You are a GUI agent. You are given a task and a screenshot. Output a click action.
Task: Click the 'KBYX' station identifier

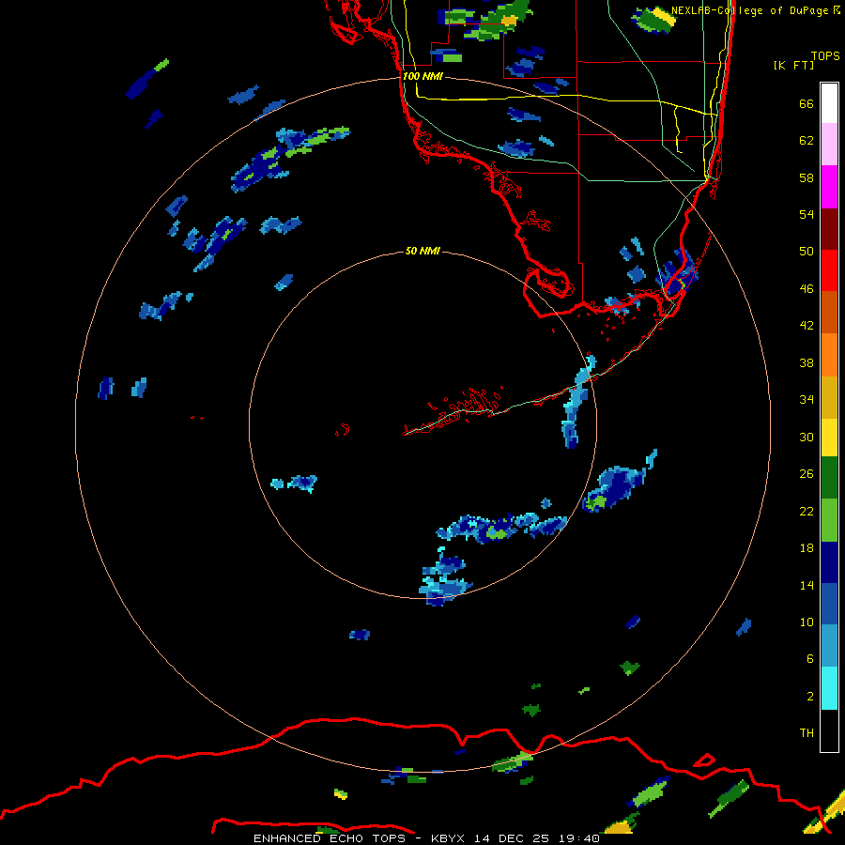click(447, 838)
